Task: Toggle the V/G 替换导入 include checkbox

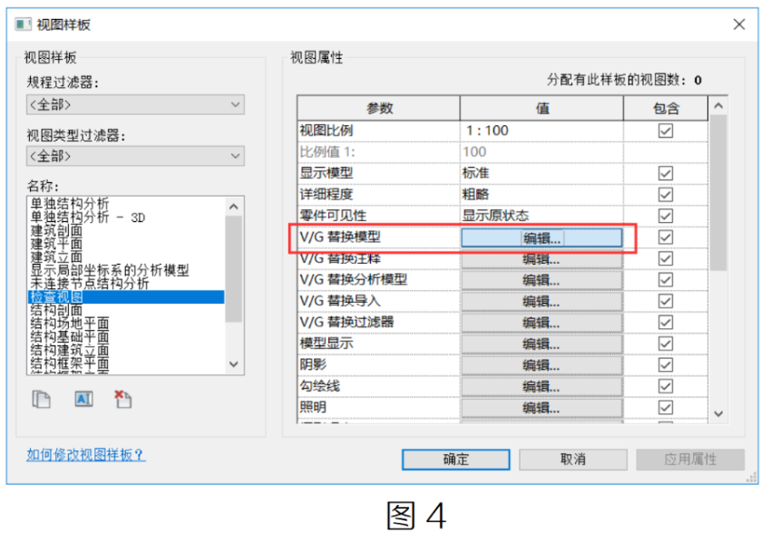Action: [x=666, y=301]
